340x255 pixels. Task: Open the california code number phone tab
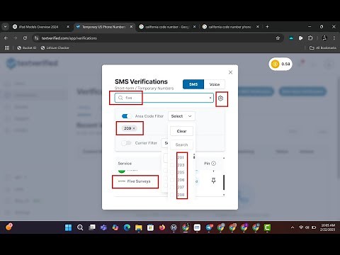coord(229,27)
